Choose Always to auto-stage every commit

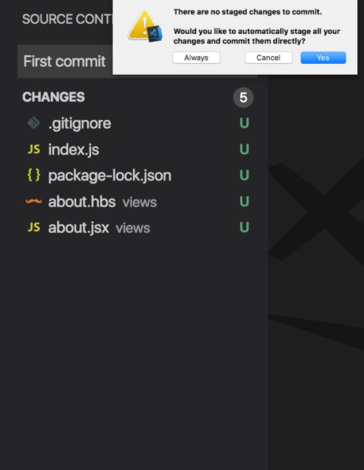pos(196,58)
